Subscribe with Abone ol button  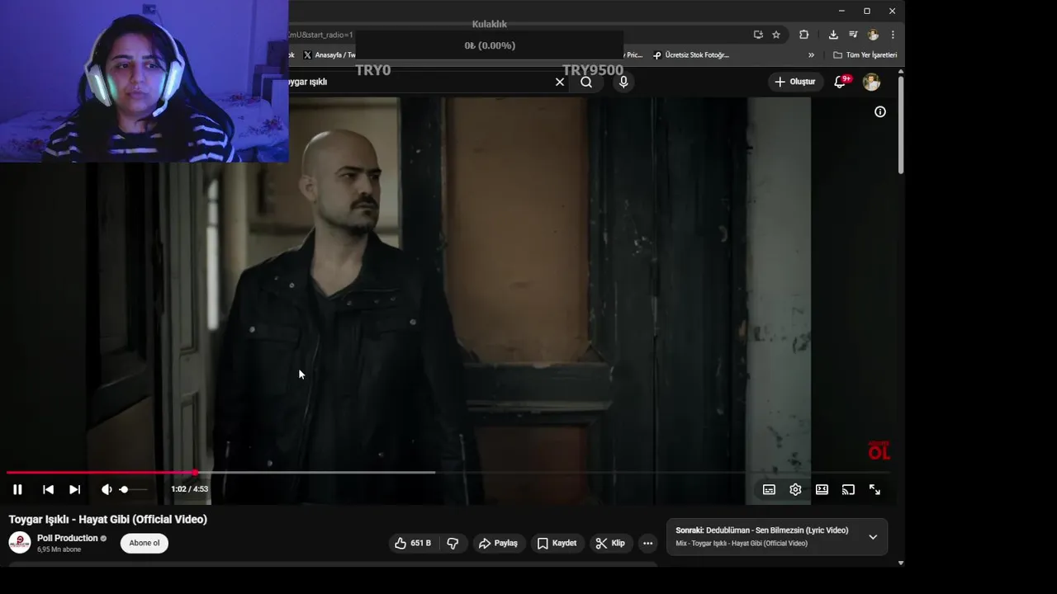click(145, 543)
